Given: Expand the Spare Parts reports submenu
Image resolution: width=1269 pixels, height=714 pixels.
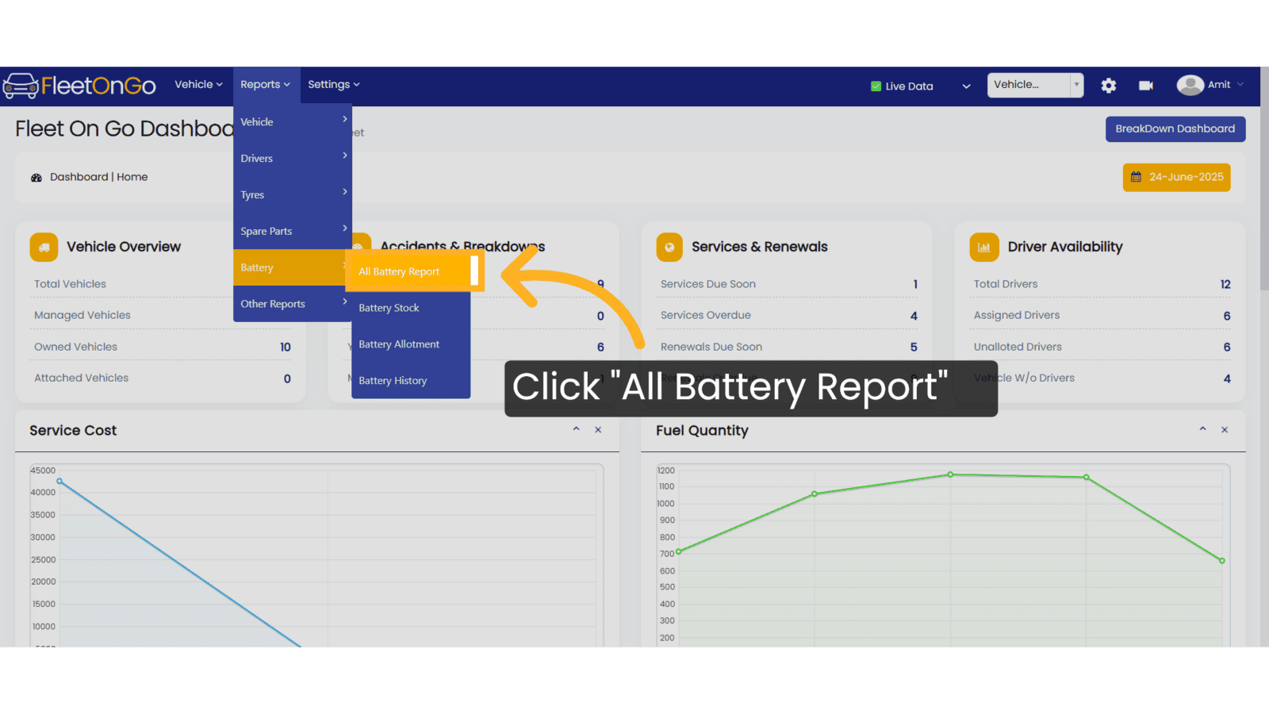Looking at the screenshot, I should (x=293, y=231).
